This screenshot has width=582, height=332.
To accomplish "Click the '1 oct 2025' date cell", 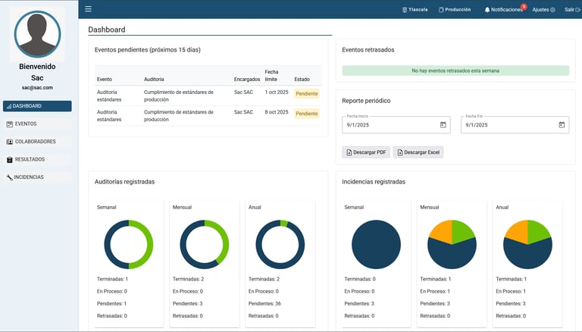I will point(277,92).
